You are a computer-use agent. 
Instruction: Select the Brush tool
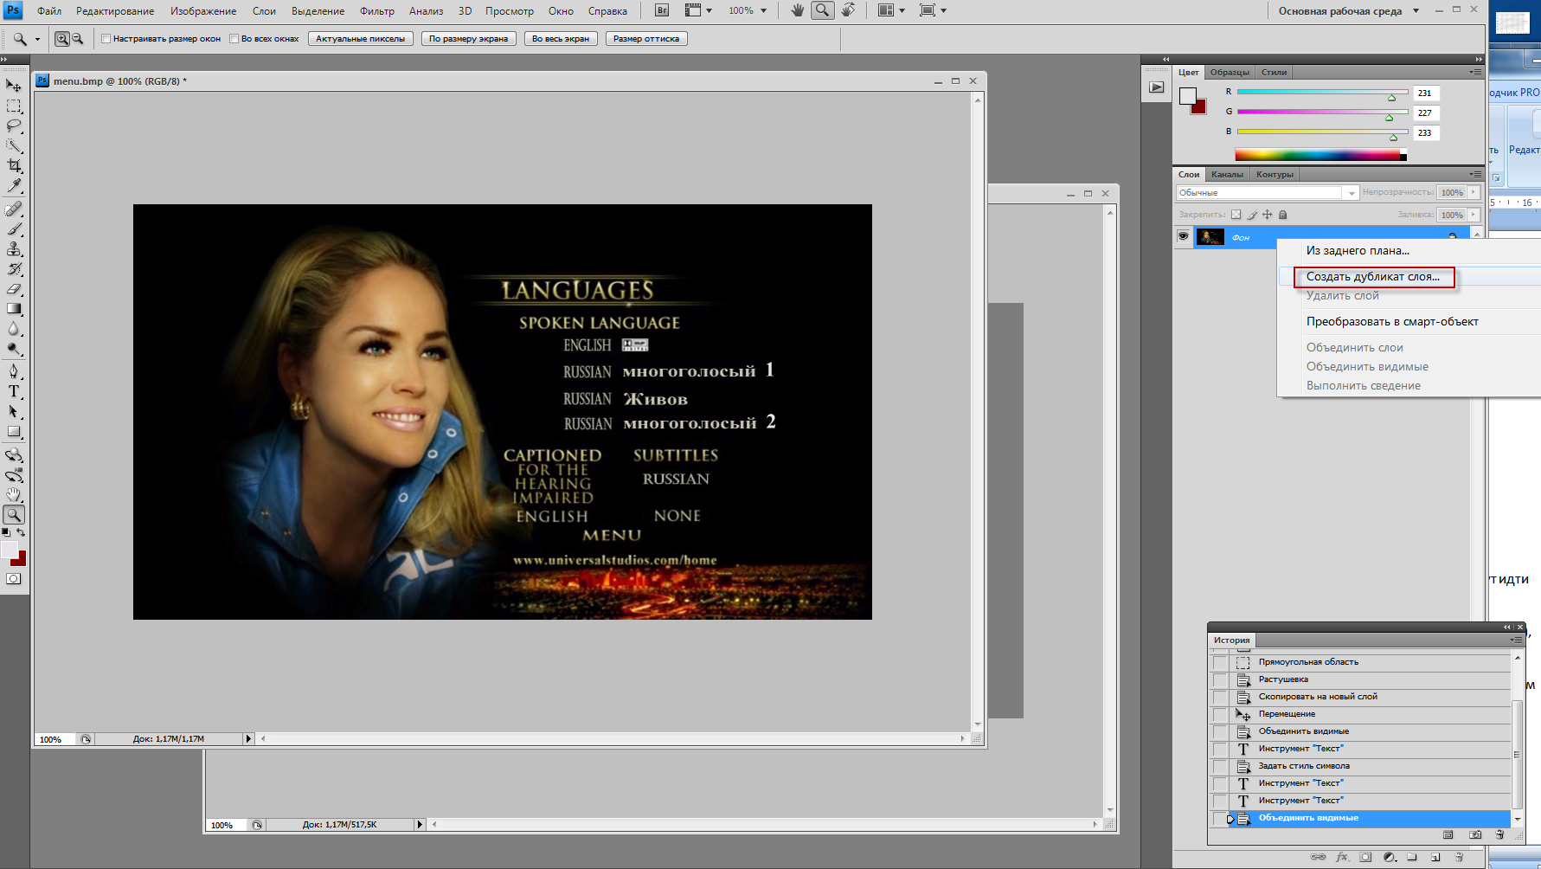coord(14,229)
